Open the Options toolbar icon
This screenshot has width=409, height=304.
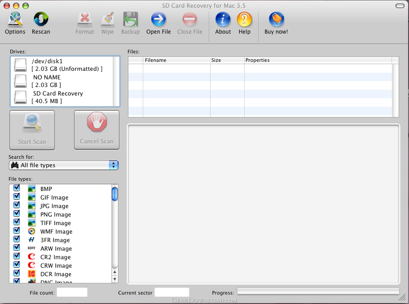tap(15, 19)
